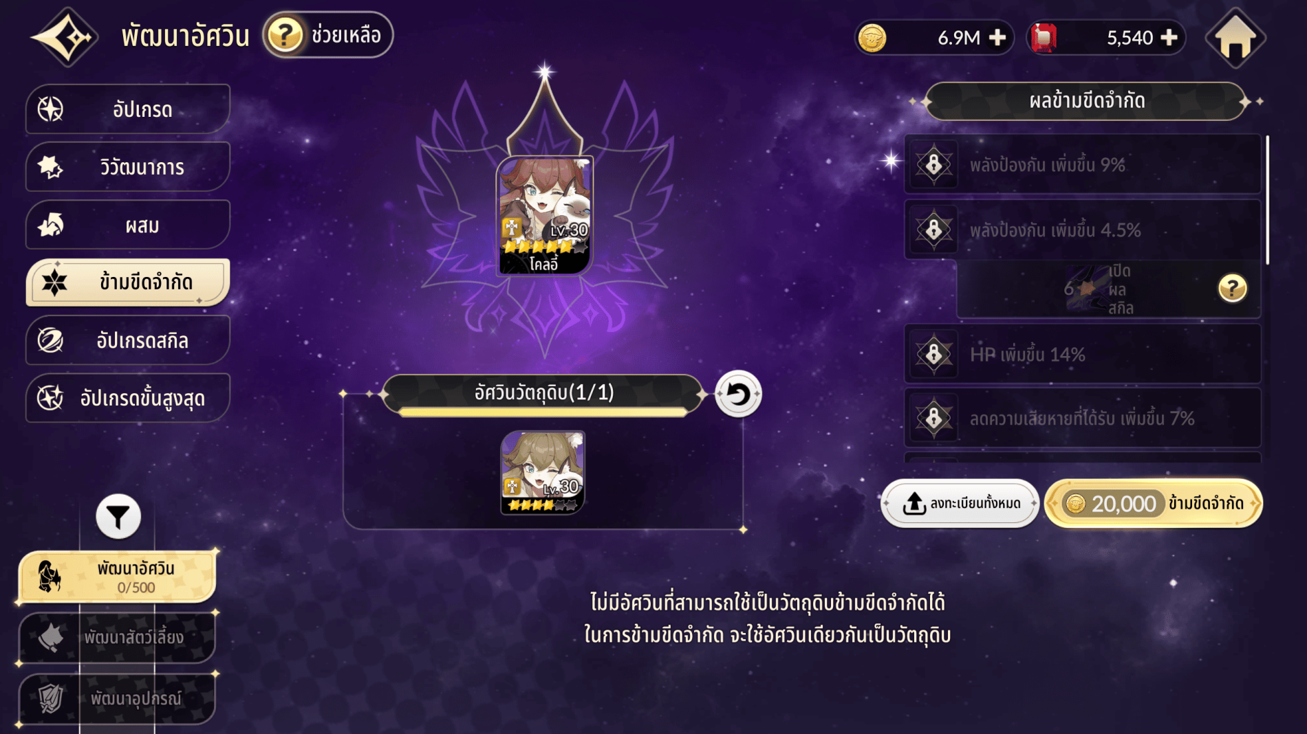Viewport: 1307px width, 734px height.
Task: Add more red gems with plus icon
Action: tap(1169, 38)
